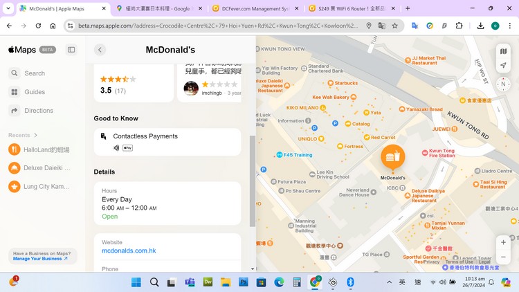Click current location arrow icon
Screen dimensions: 519x292
point(503,65)
